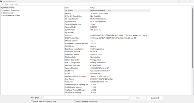Open the Edit menu
The image size is (194, 103).
point(6,4)
